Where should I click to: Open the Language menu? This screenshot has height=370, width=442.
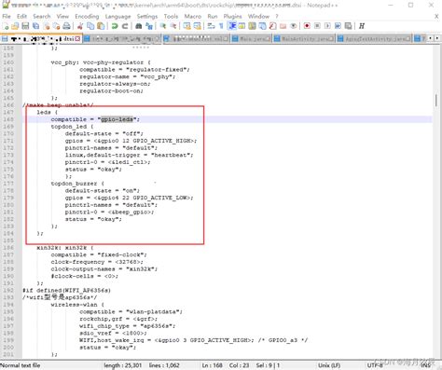point(117,17)
